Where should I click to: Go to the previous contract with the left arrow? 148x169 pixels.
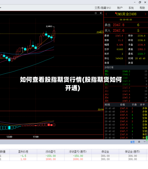106,14
